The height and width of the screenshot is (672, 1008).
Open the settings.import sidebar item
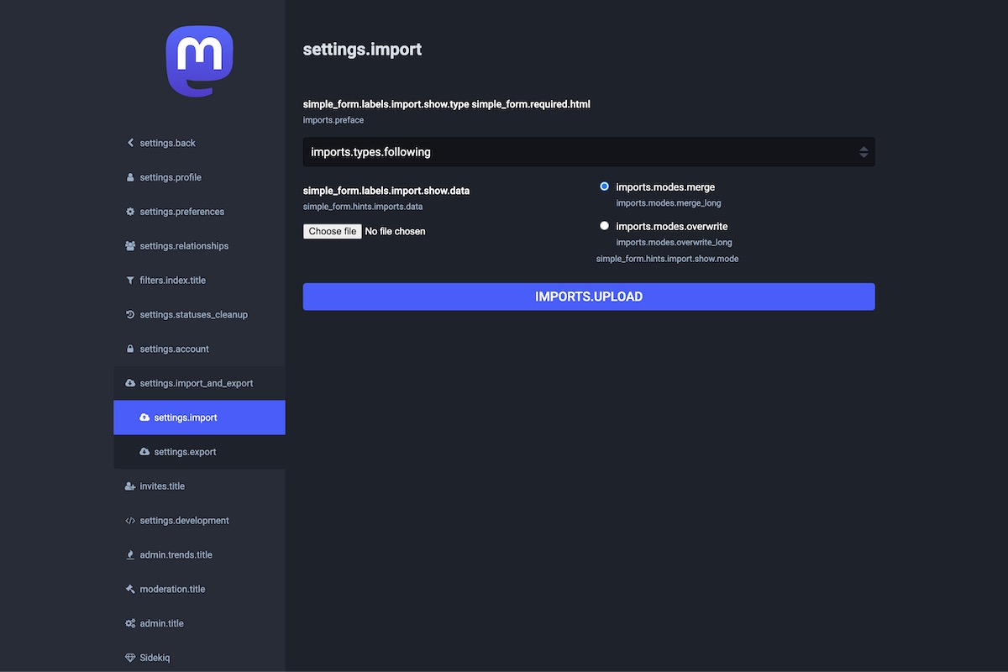[x=185, y=417]
